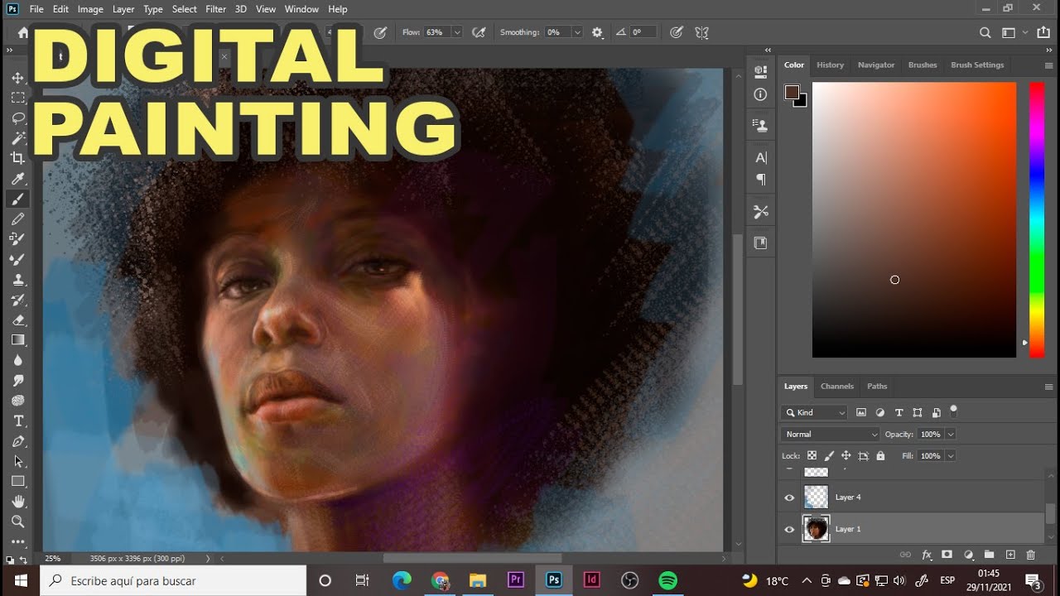Screen dimensions: 1060x596
Task: Click the brush angle input field
Action: 643,32
